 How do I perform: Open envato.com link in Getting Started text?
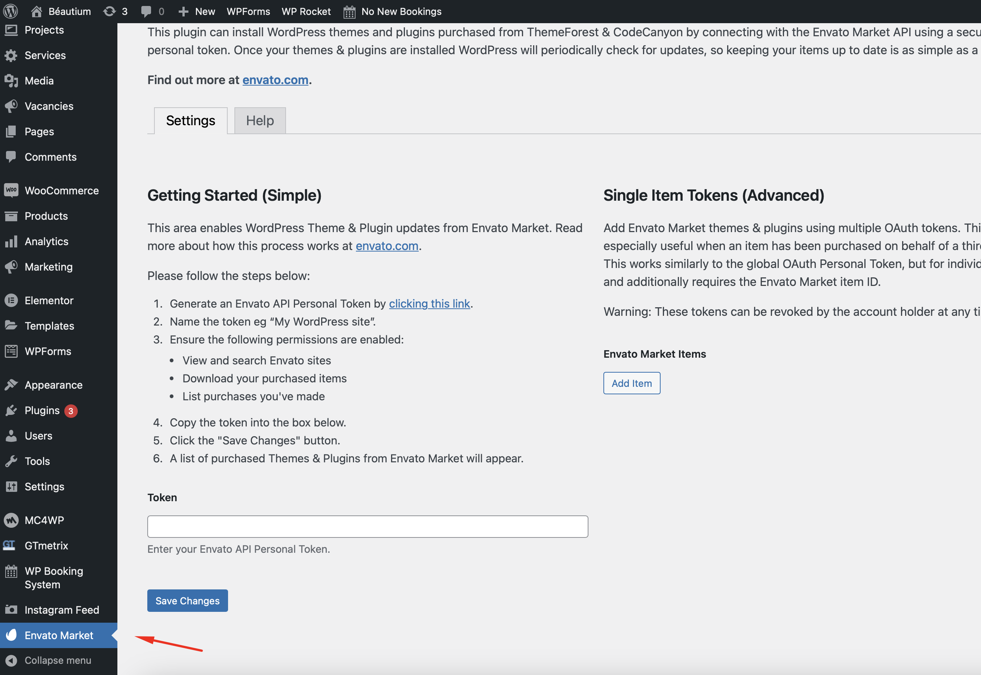387,246
